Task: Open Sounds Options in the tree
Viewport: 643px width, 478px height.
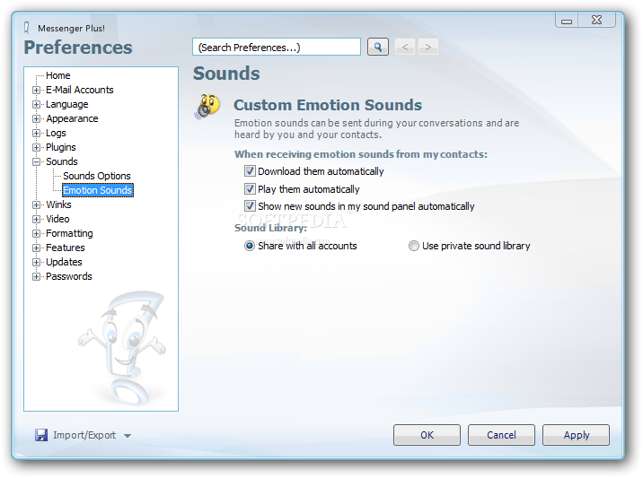Action: tap(97, 176)
